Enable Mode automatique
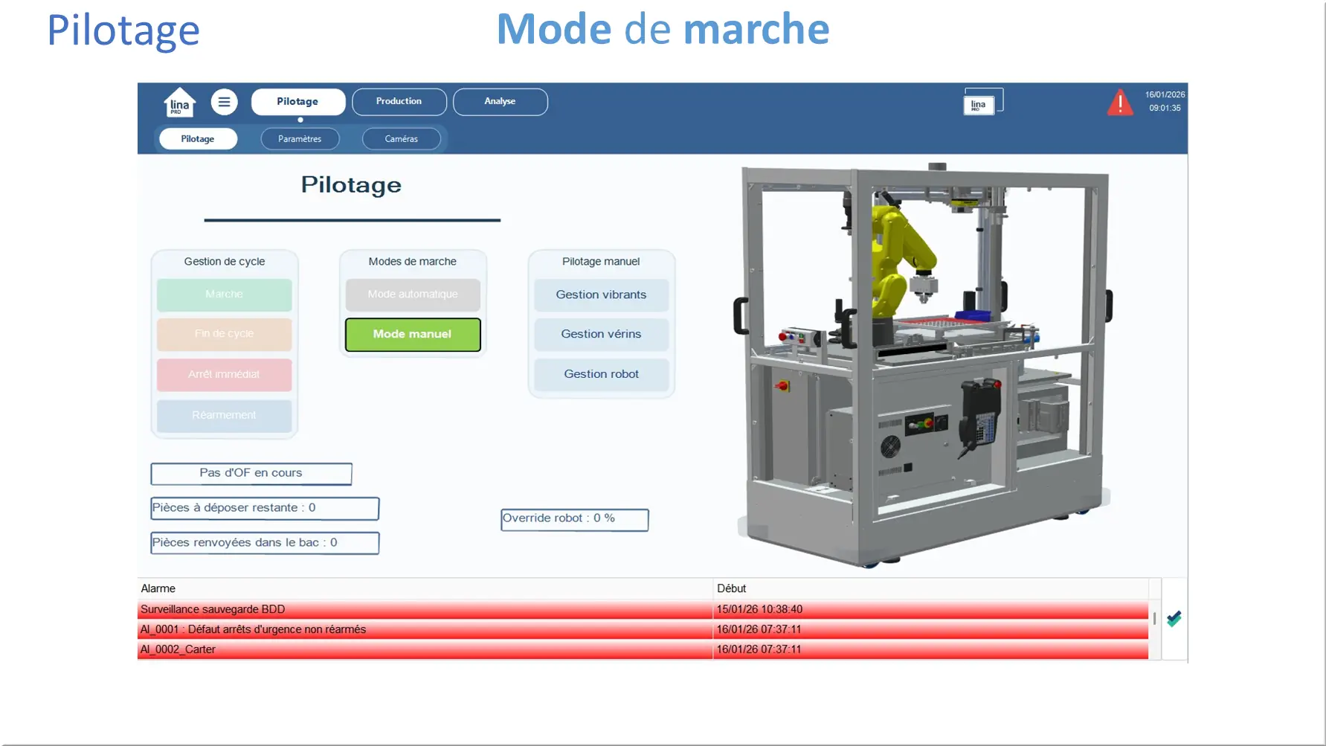The height and width of the screenshot is (746, 1326). (413, 295)
